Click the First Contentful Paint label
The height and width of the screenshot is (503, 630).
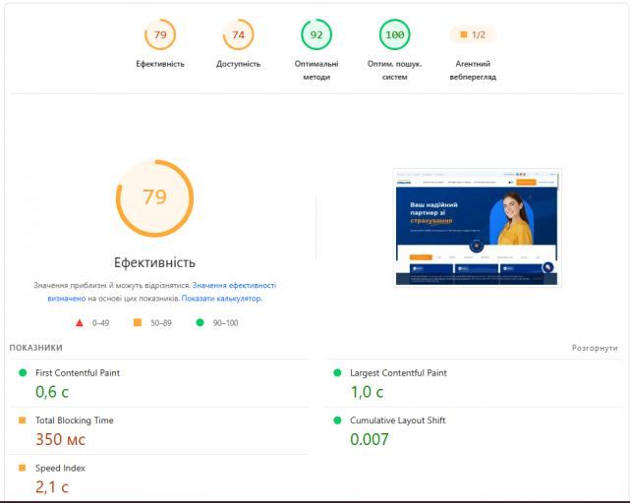click(x=78, y=373)
